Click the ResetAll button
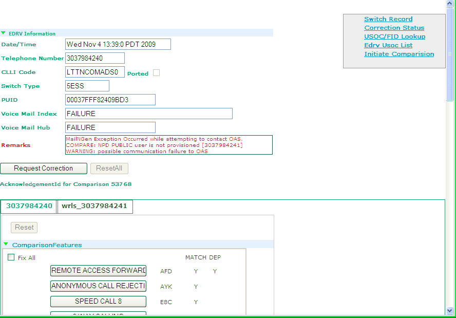The image size is (456, 318). click(x=109, y=168)
